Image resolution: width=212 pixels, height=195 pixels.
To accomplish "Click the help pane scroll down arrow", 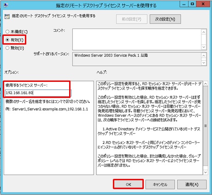I will (x=206, y=172).
